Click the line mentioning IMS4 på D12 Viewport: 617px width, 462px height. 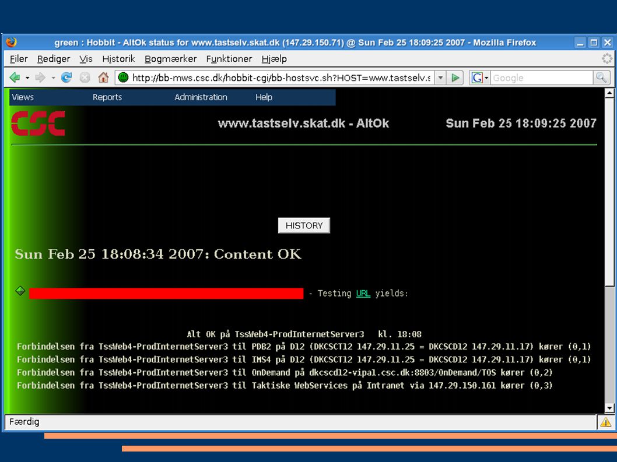tap(304, 359)
